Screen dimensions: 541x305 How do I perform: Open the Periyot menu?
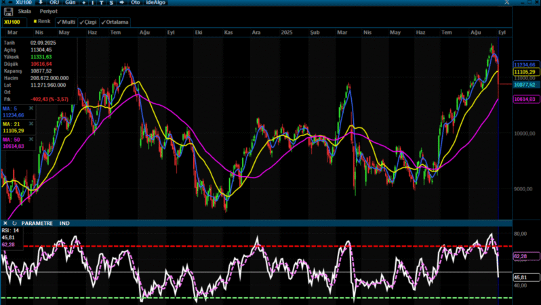48,11
